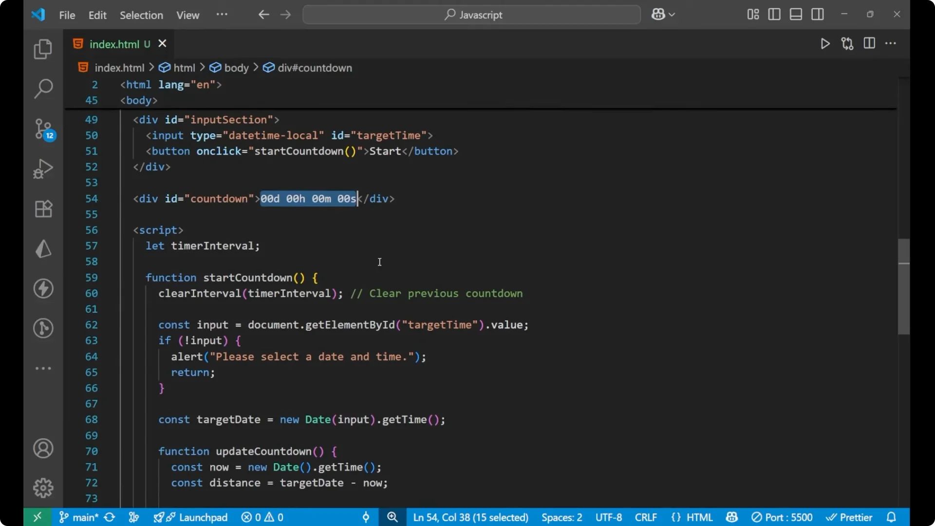Open the Selection menu
This screenshot has width=935, height=526.
pyautogui.click(x=141, y=15)
